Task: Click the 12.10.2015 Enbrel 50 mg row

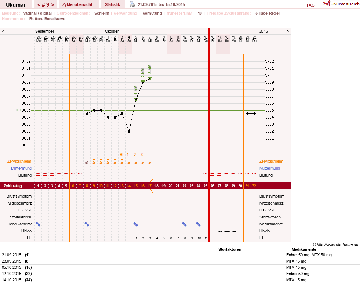Action: [180, 274]
